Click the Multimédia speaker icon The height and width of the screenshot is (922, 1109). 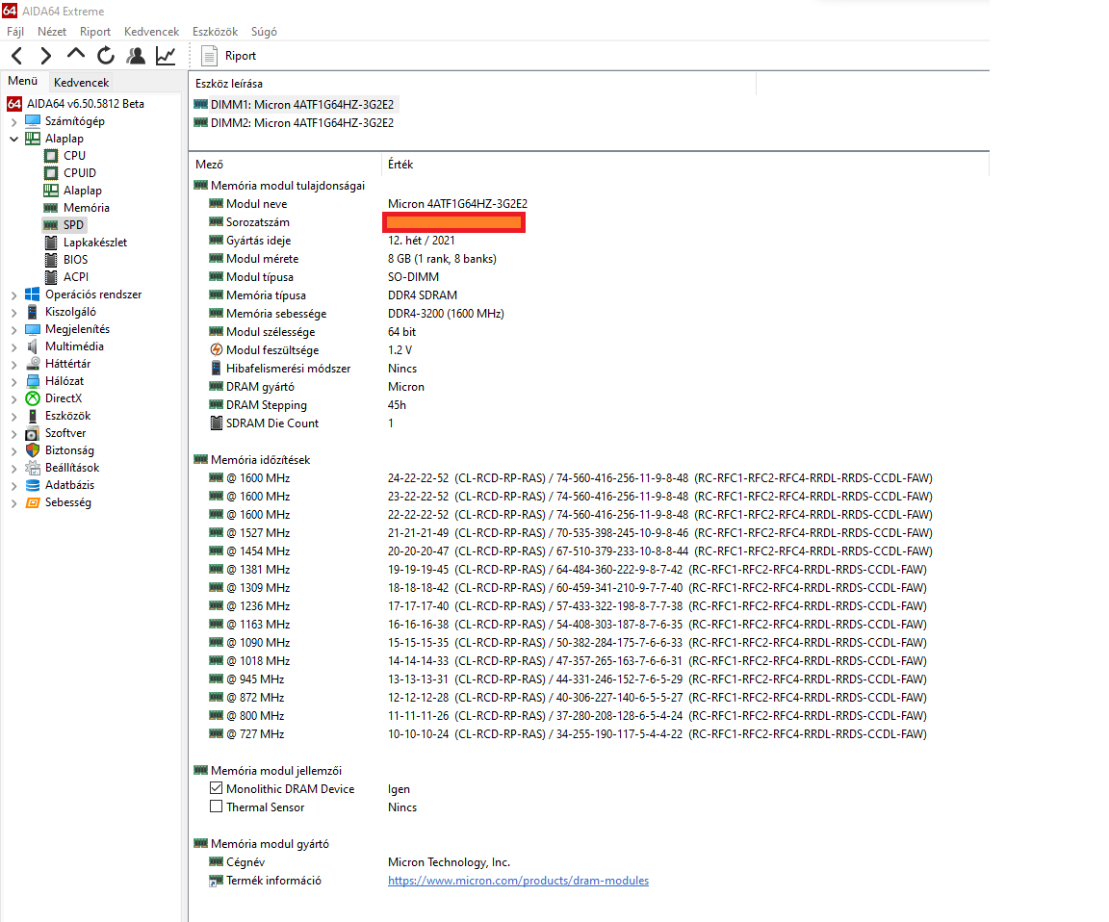(x=33, y=346)
